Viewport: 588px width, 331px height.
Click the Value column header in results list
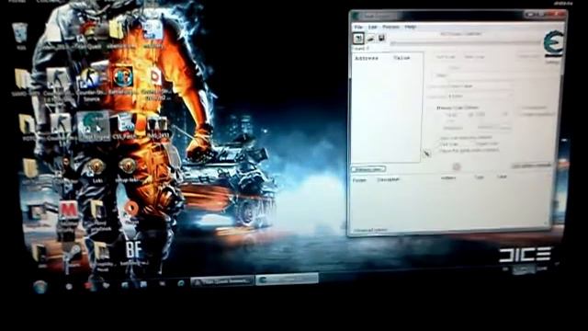[x=401, y=58]
